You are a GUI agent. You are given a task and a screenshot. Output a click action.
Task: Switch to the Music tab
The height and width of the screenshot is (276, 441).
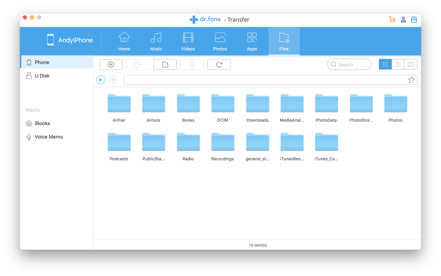pos(156,41)
